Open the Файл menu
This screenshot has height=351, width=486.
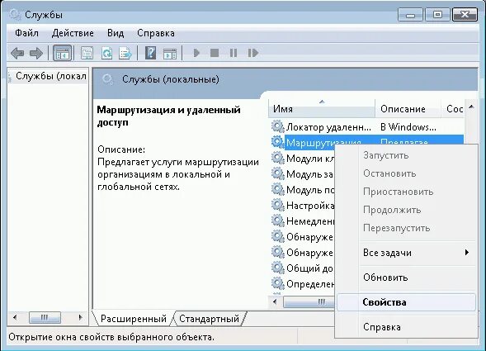point(26,33)
